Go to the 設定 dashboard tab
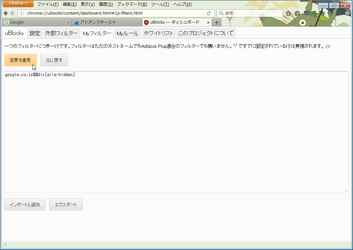This screenshot has width=353, height=250. [35, 34]
